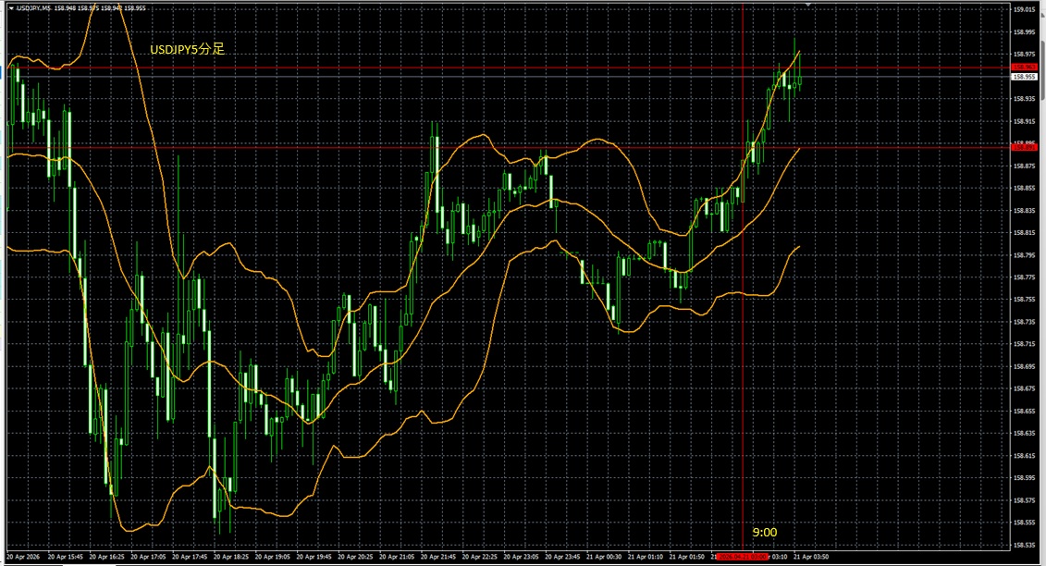Click the 21 Apr 00:30 time axis label

coord(604,558)
